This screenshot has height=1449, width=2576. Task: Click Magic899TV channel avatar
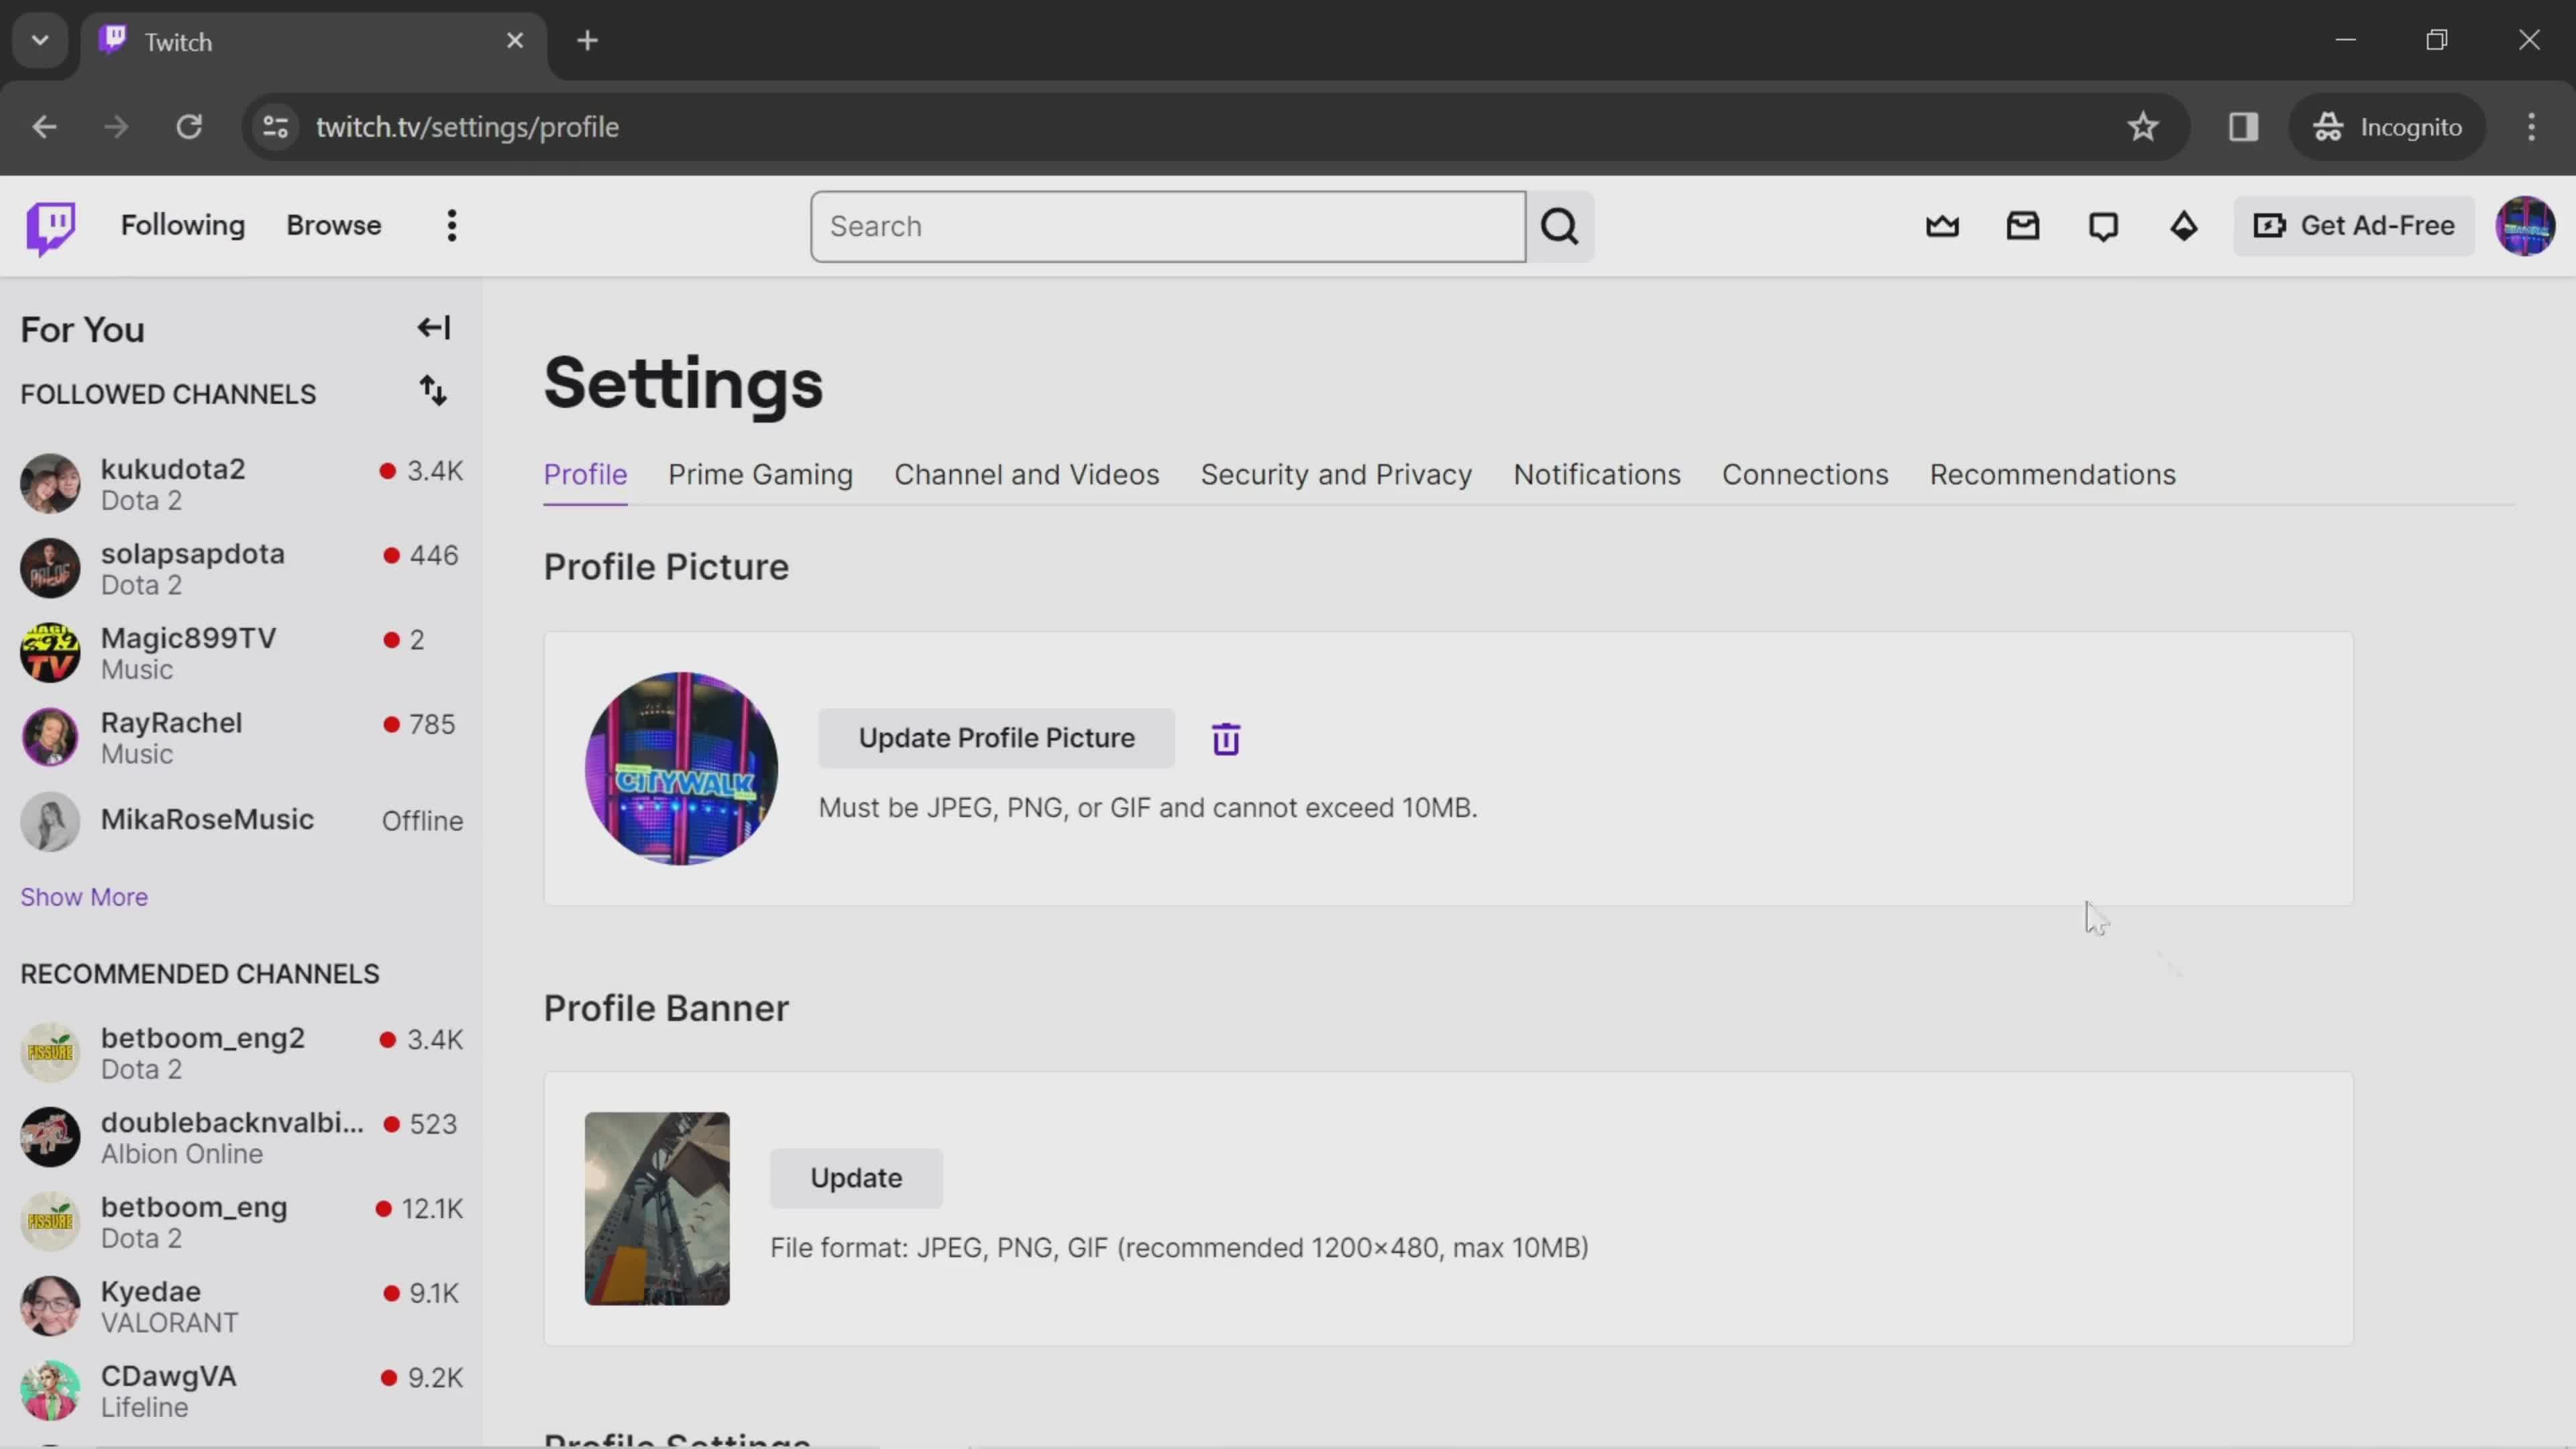50,653
